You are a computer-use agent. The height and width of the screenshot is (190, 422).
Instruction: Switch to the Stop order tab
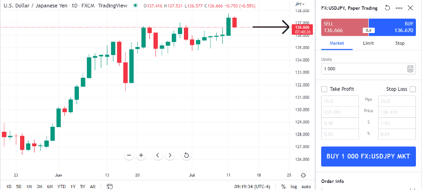pyautogui.click(x=400, y=43)
